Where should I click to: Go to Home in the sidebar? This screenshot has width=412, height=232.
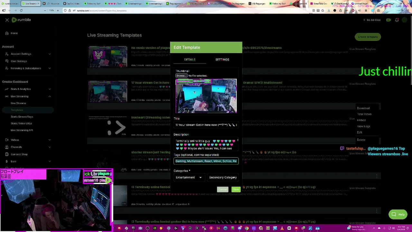[x=14, y=33]
